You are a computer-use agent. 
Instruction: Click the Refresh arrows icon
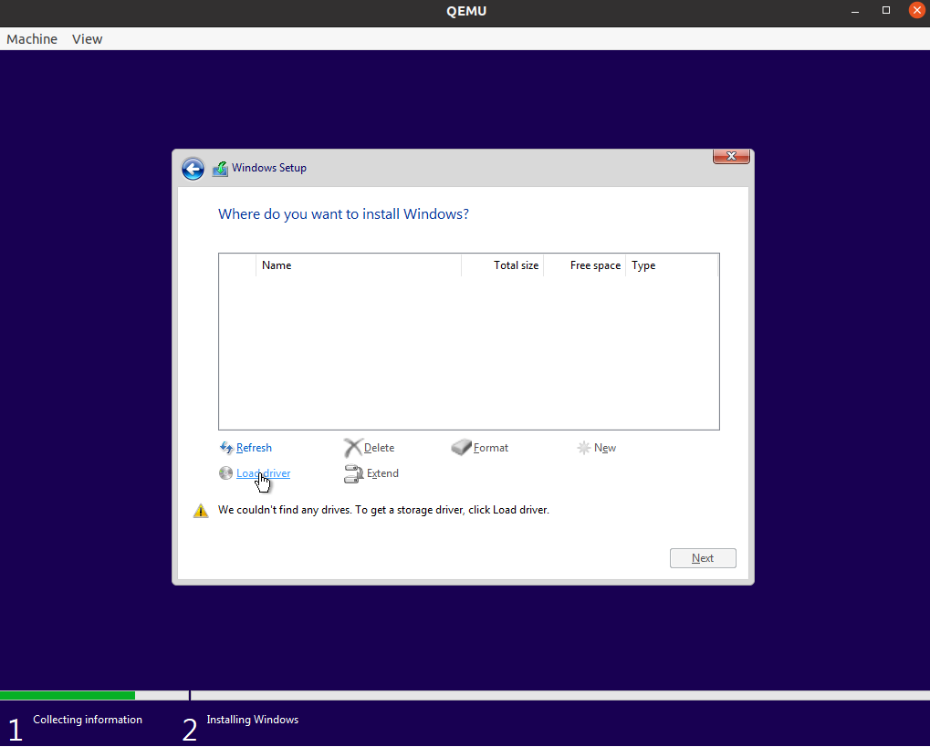(226, 448)
